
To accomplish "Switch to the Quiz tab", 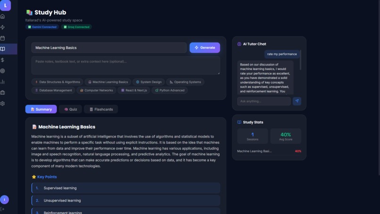I will point(70,109).
